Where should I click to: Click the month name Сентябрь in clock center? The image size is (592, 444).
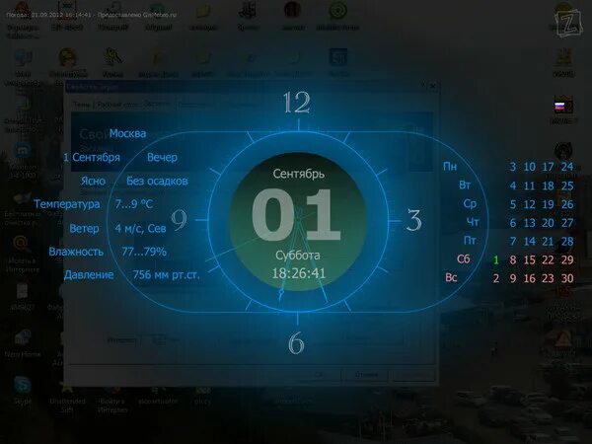coord(299,174)
